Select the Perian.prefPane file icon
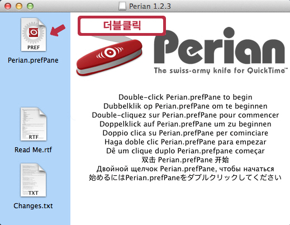Screen dimensions: 290x225 coord(34,35)
